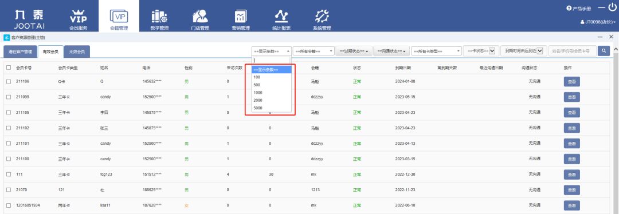Switch to the 有效会员 tab
619x214 pixels.
pyautogui.click(x=50, y=51)
